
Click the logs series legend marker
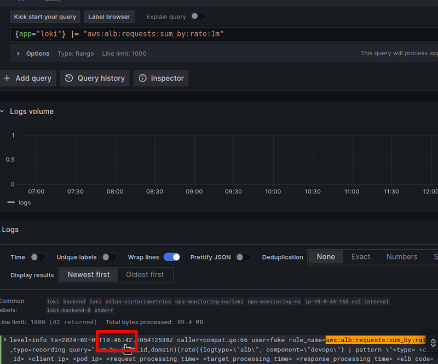[11, 202]
